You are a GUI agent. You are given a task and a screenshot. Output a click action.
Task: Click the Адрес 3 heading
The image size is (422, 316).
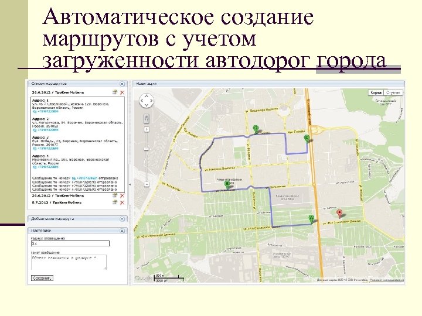(x=40, y=138)
